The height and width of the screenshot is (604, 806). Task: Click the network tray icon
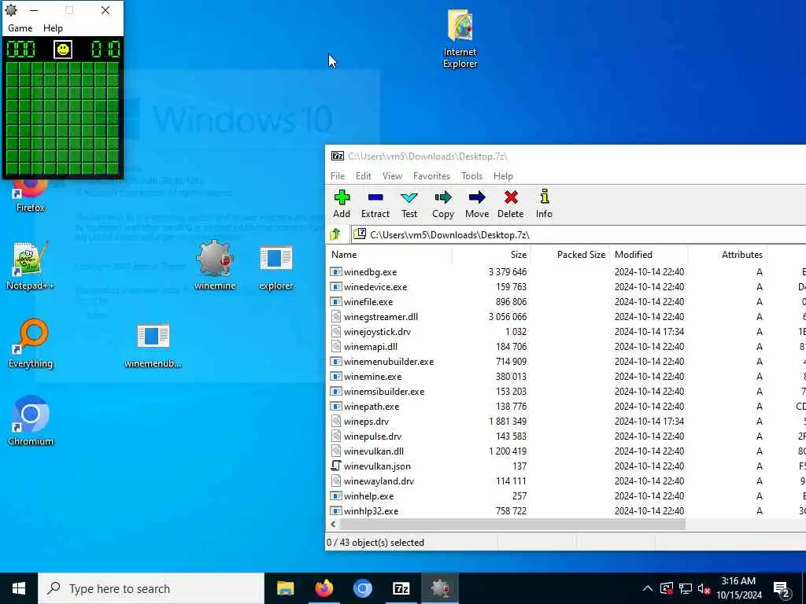tap(686, 588)
